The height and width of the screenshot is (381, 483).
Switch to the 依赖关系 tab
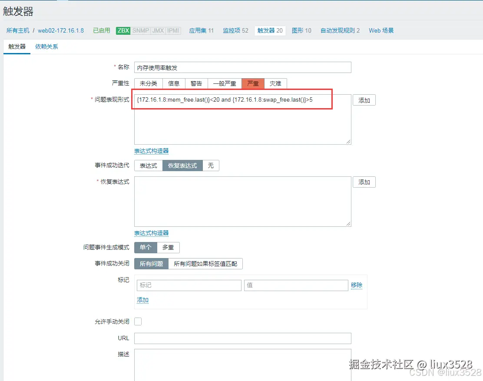coord(46,46)
